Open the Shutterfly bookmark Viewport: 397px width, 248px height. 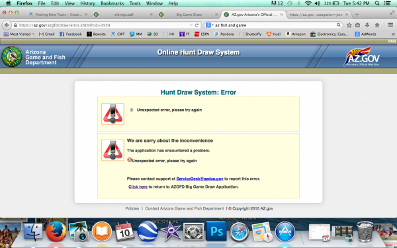250,34
